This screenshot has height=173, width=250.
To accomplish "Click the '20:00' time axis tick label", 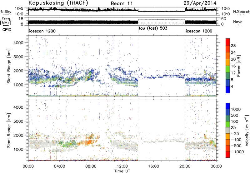I will [x=185, y=166].
